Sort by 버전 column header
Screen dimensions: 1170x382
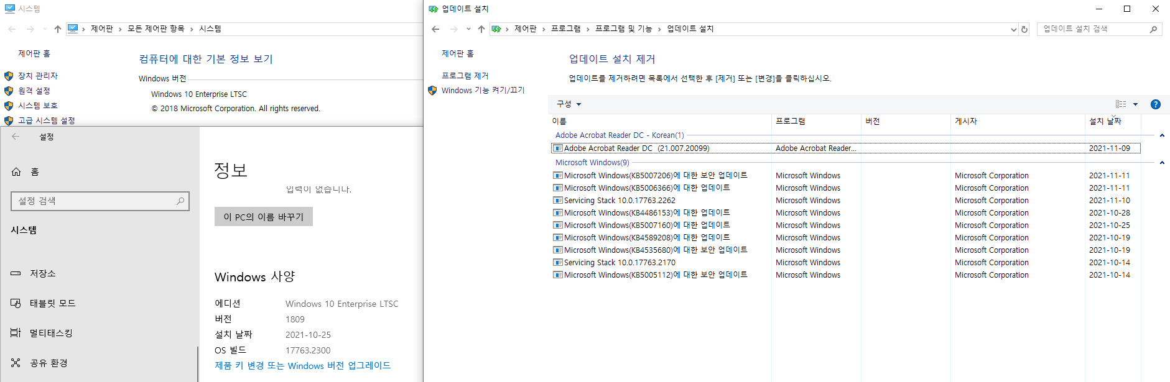906,122
